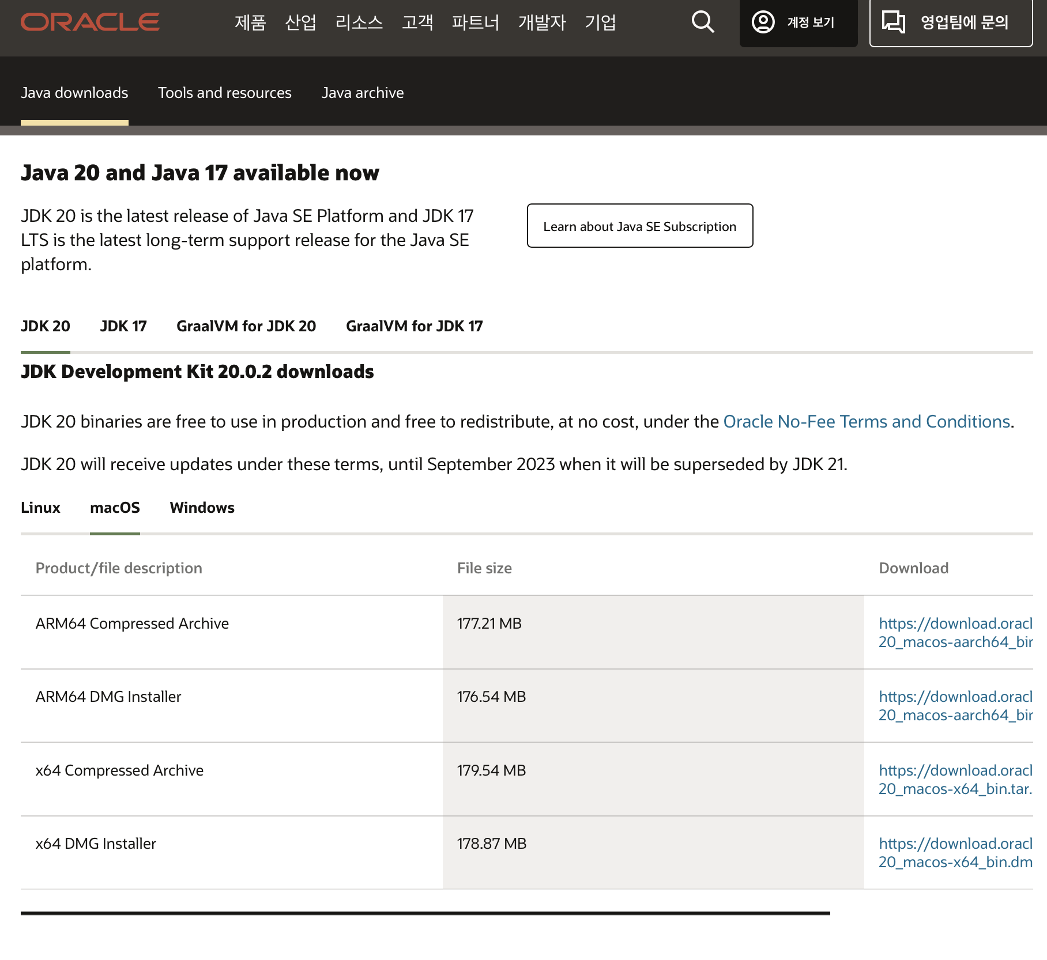Open Oracle No-Fee Terms and Conditions link
The image size is (1047, 960).
click(867, 422)
